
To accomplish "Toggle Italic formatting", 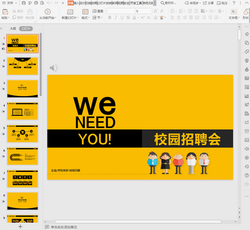I will click(116, 17).
